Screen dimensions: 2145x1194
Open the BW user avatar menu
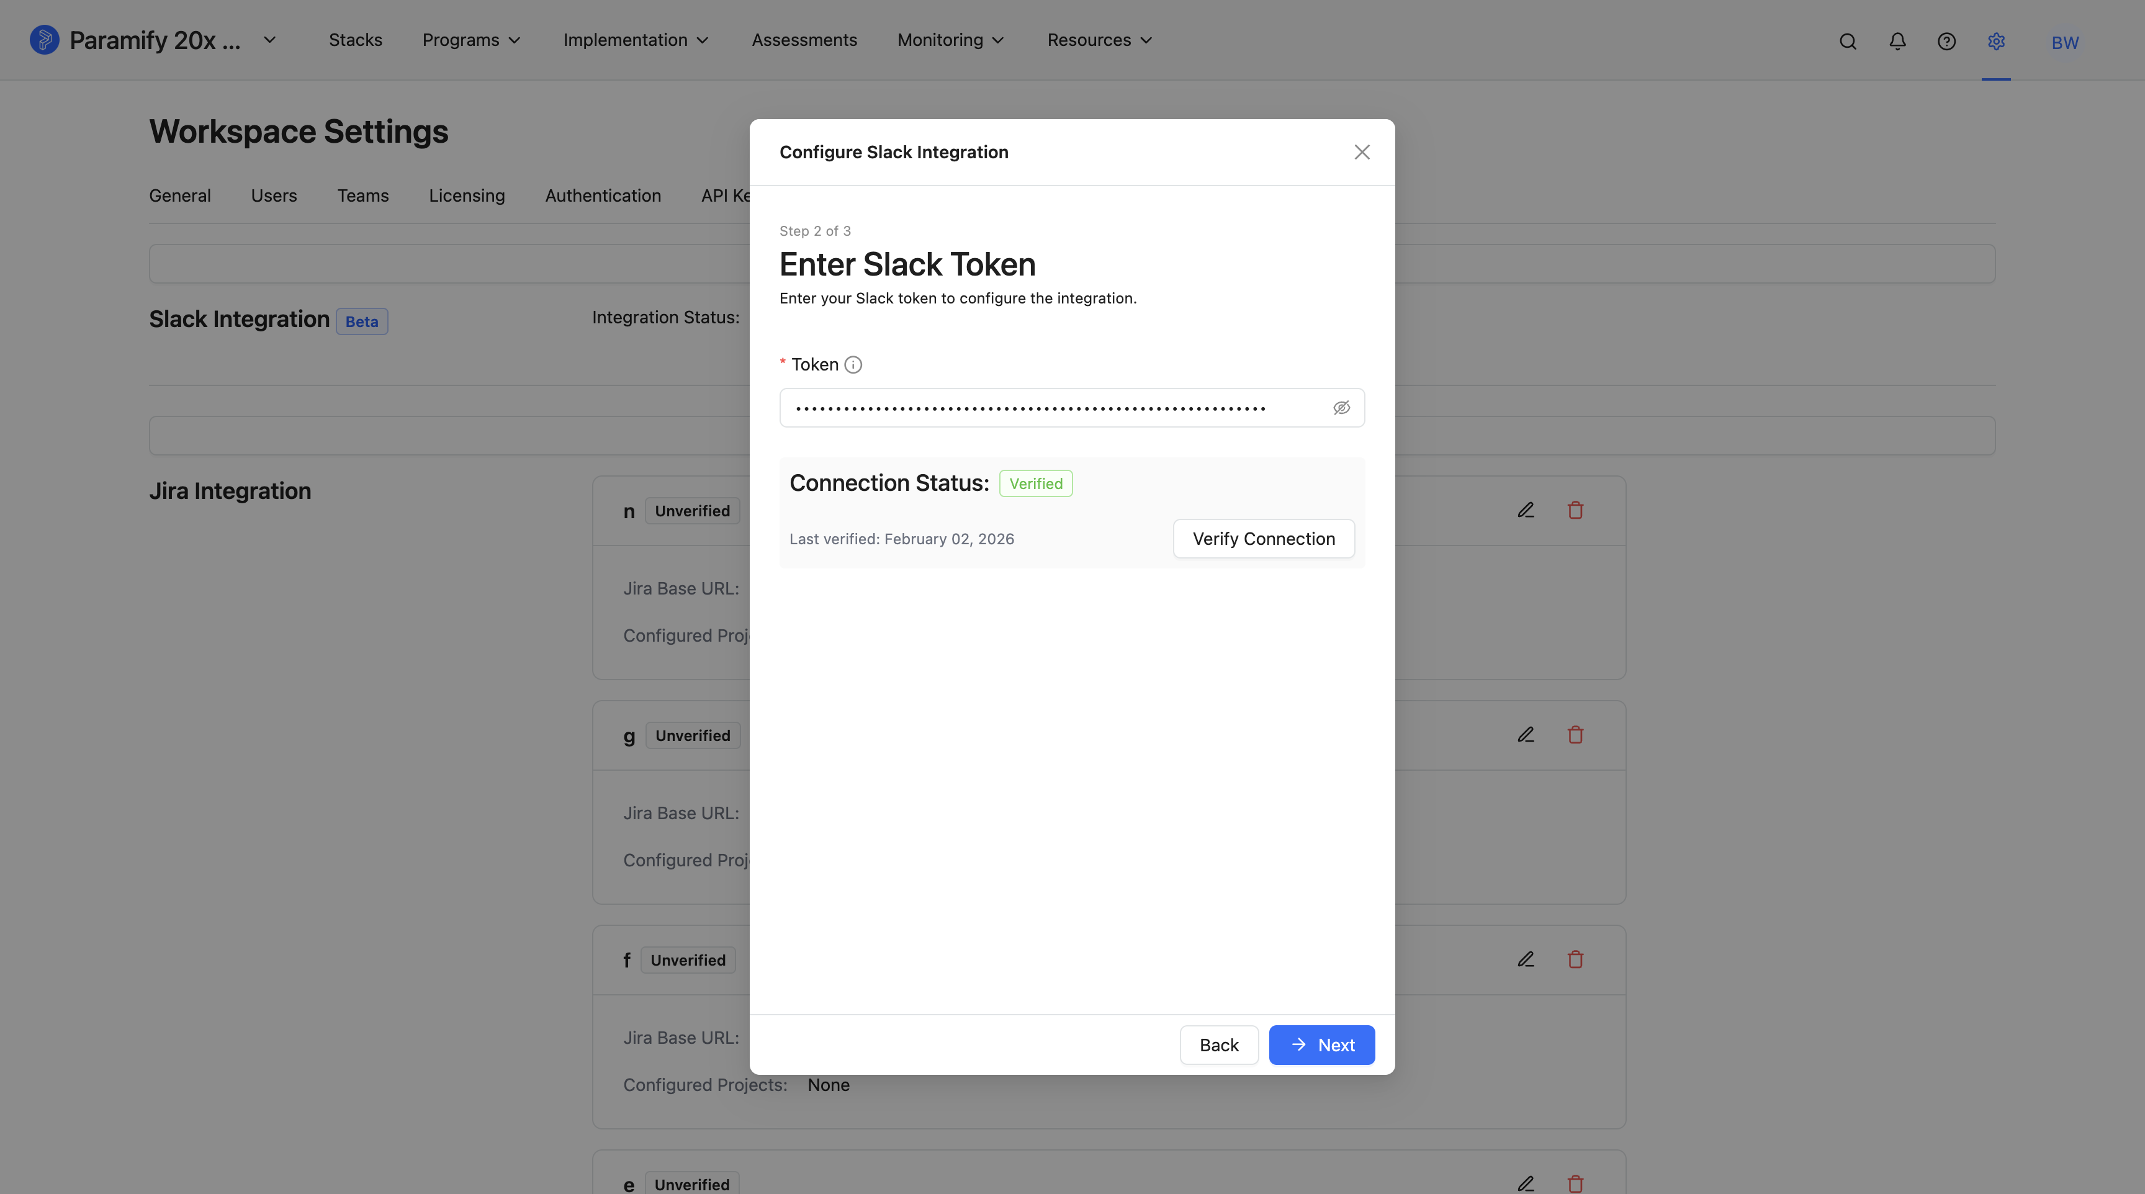[x=2065, y=42]
